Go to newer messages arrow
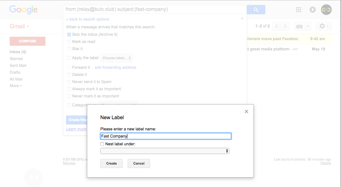The image size is (341, 187). [277, 26]
